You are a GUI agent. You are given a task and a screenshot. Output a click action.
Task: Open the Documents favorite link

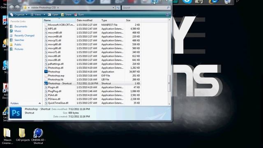pyautogui.click(x=21, y=26)
